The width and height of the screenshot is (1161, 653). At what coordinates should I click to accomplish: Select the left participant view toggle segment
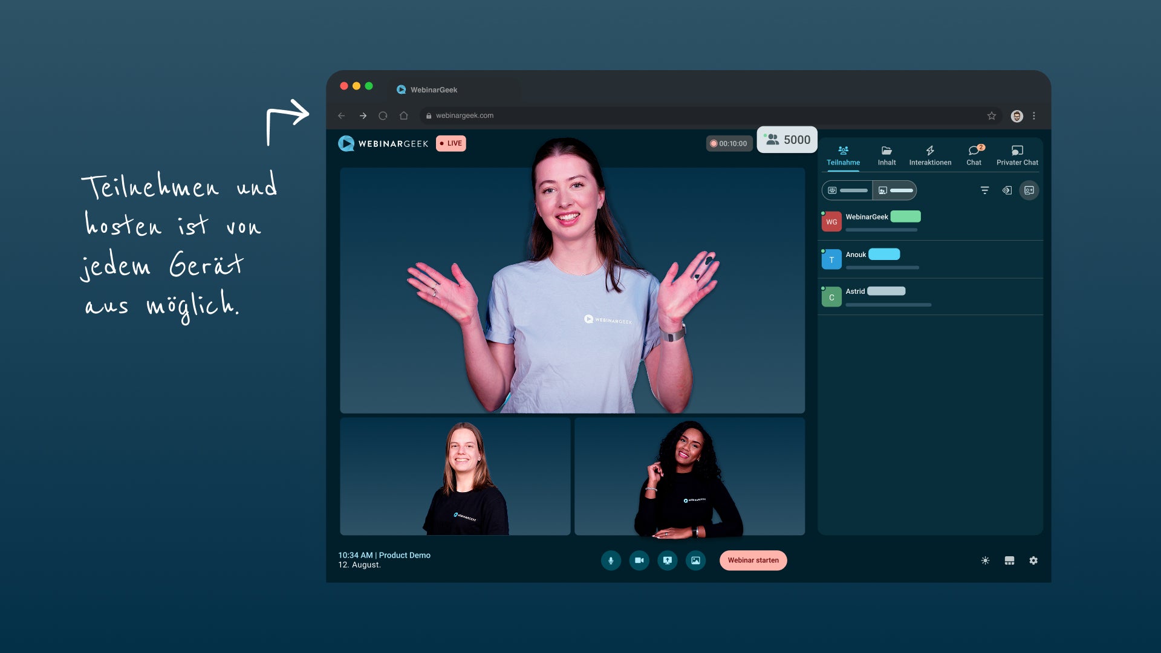coord(847,190)
